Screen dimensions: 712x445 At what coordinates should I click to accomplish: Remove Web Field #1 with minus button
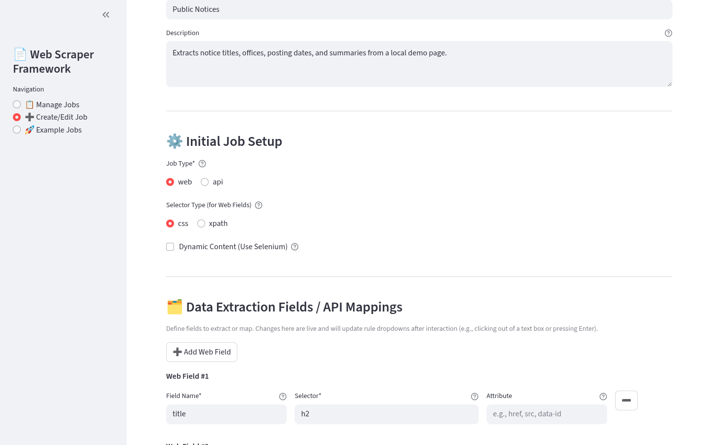(626, 400)
